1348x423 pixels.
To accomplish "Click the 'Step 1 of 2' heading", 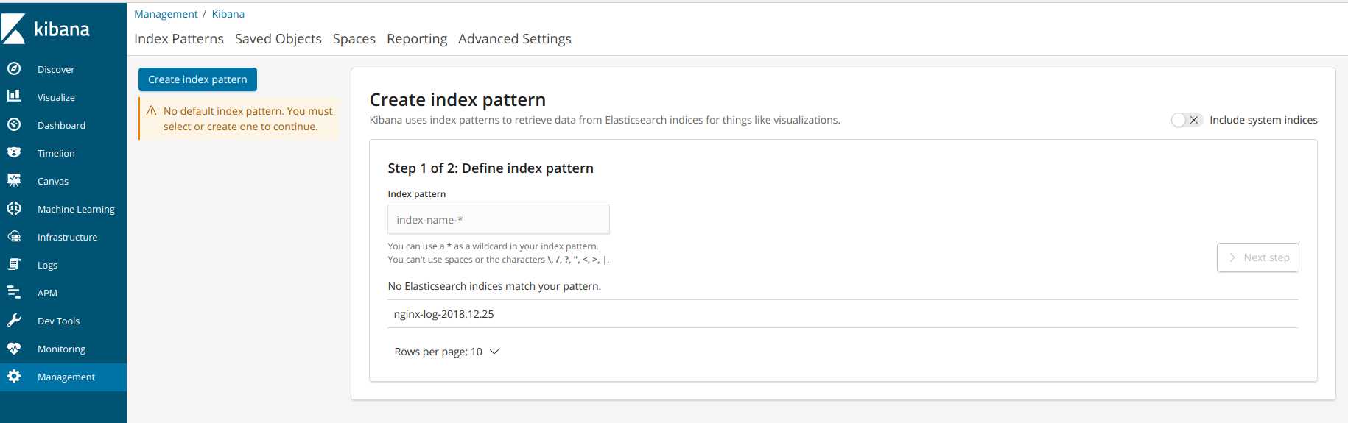I will 491,168.
